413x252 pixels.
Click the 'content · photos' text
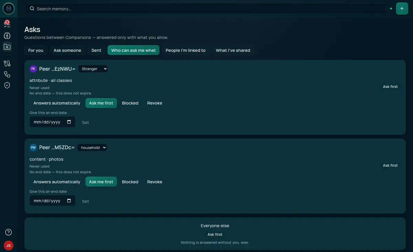pos(46,159)
